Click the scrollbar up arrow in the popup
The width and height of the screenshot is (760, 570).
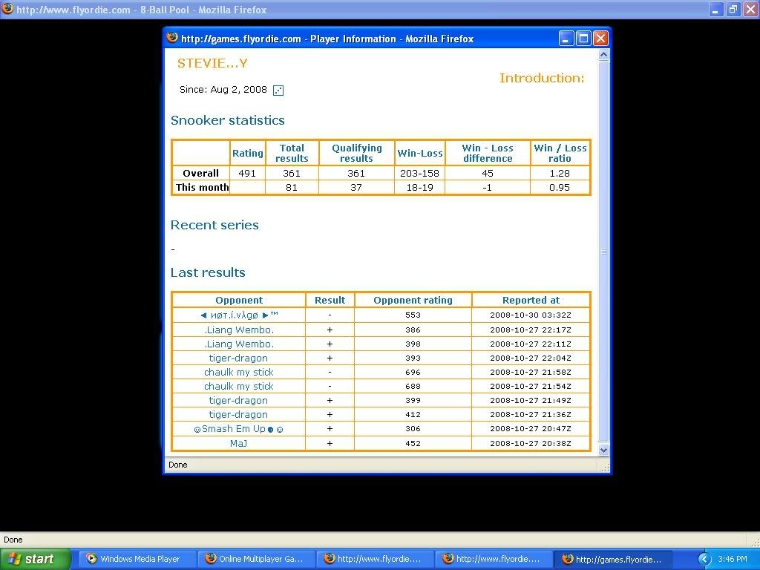pos(603,55)
